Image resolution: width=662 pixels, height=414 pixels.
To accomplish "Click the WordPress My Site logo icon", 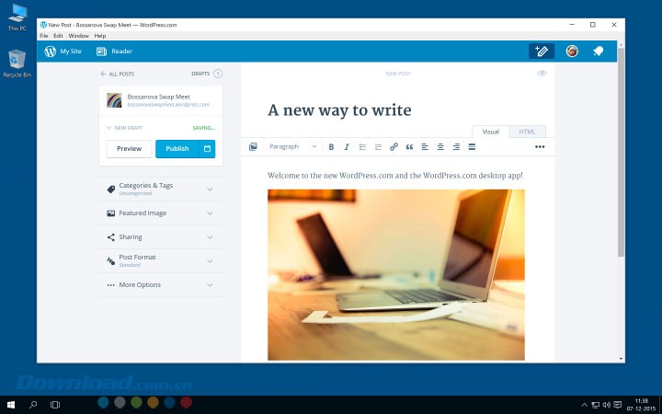I will pos(51,52).
